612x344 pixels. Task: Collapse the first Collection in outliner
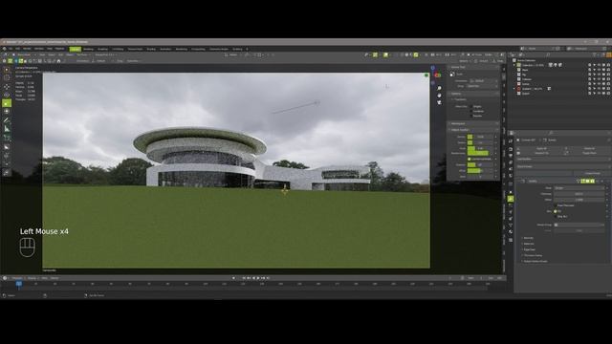click(514, 65)
